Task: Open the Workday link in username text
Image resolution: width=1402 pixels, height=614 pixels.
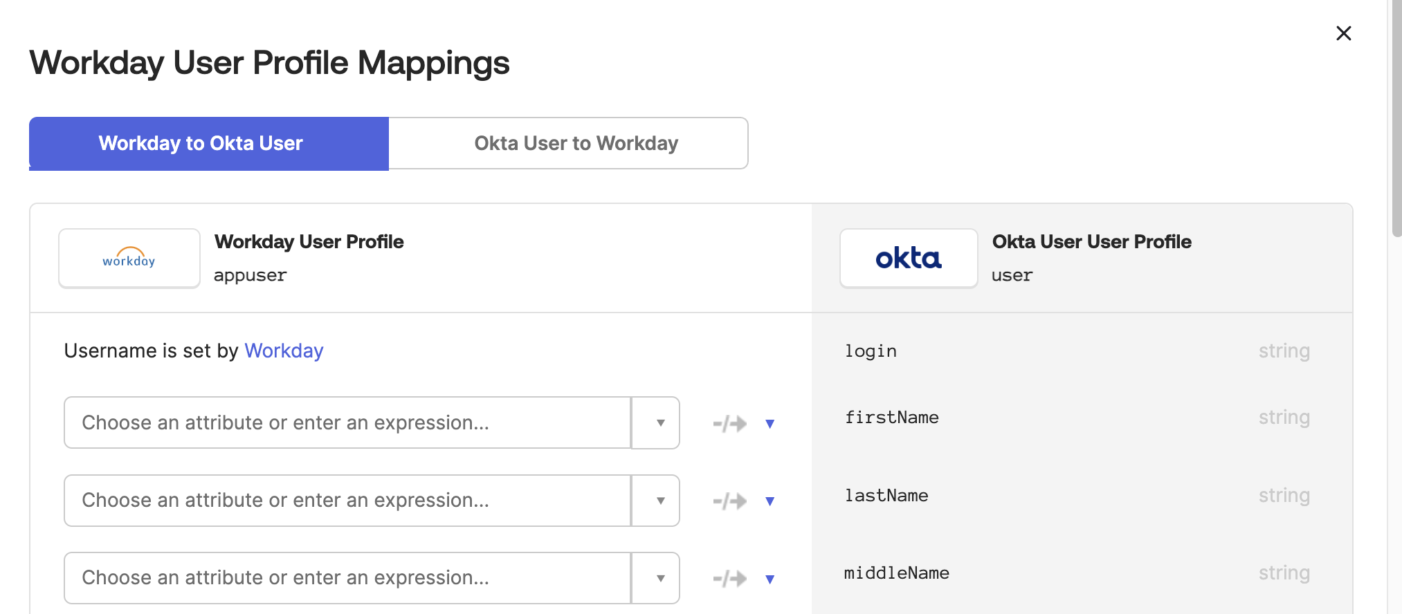Action: [x=284, y=351]
